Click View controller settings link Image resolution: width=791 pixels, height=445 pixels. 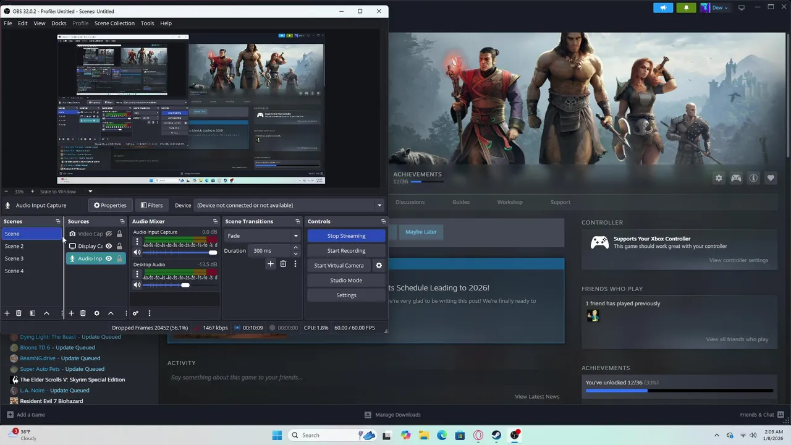coord(738,260)
